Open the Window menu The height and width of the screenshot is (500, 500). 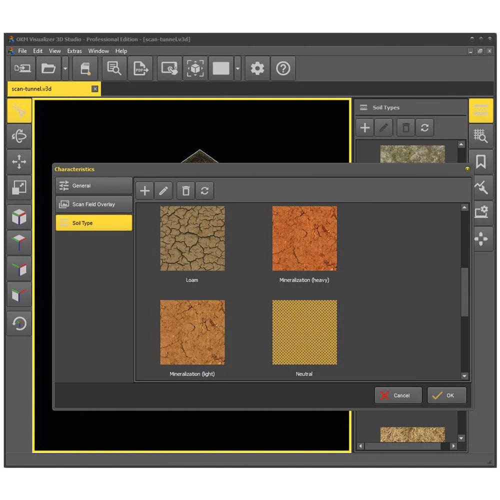98,51
